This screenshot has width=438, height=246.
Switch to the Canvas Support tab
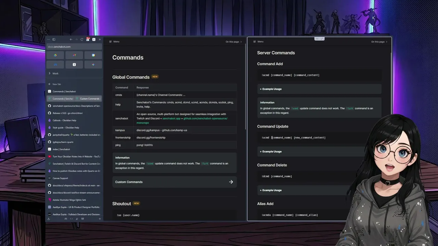pyautogui.click(x=74, y=178)
